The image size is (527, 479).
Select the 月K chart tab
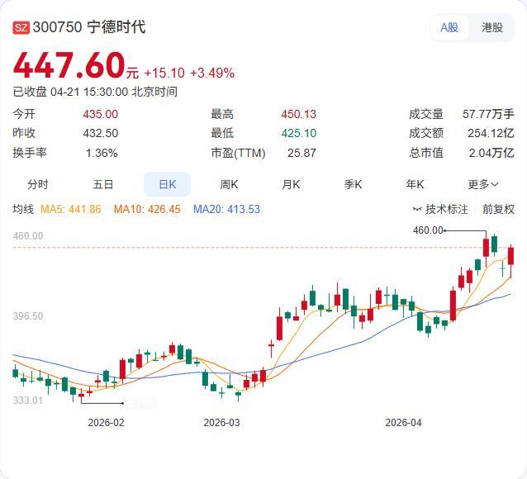pyautogui.click(x=291, y=184)
